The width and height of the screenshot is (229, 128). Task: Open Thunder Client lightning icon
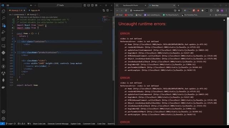[3, 66]
